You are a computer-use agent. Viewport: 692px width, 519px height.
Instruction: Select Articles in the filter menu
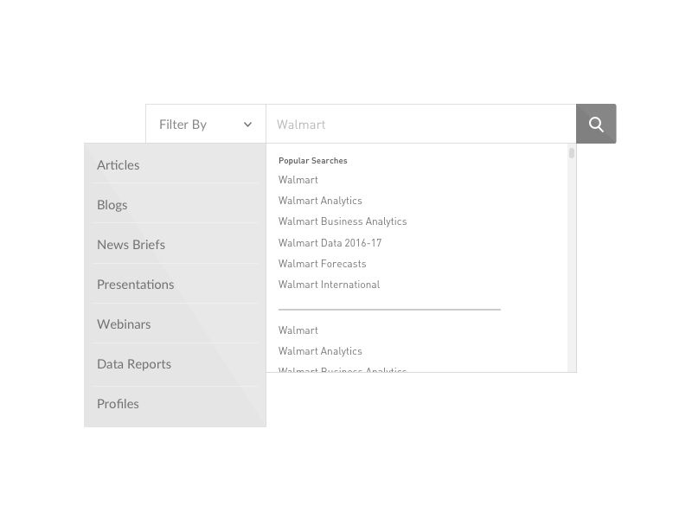pos(176,164)
